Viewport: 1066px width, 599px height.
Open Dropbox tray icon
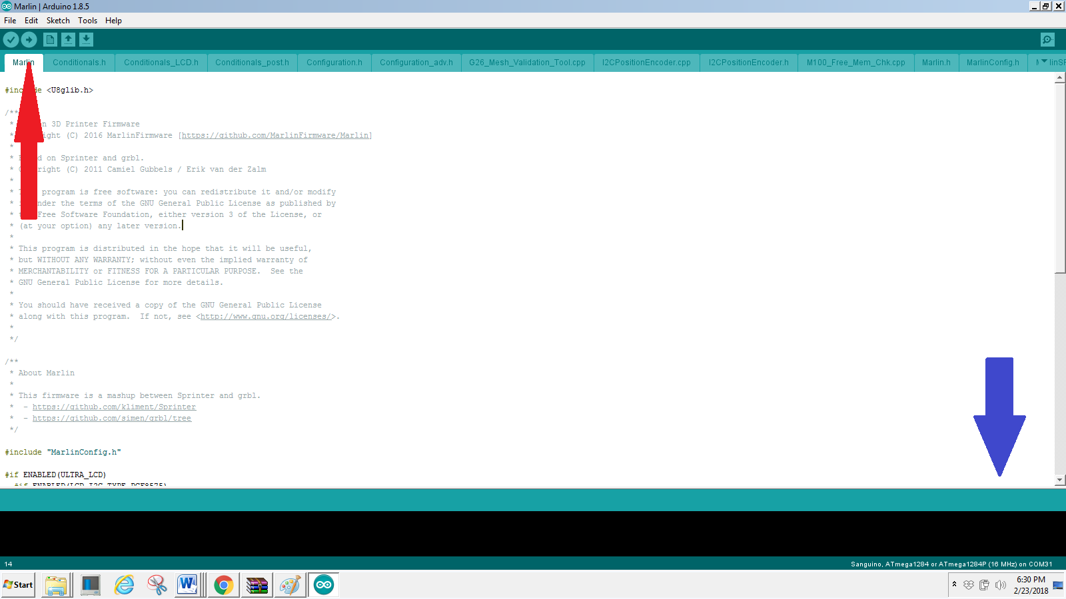tap(968, 585)
